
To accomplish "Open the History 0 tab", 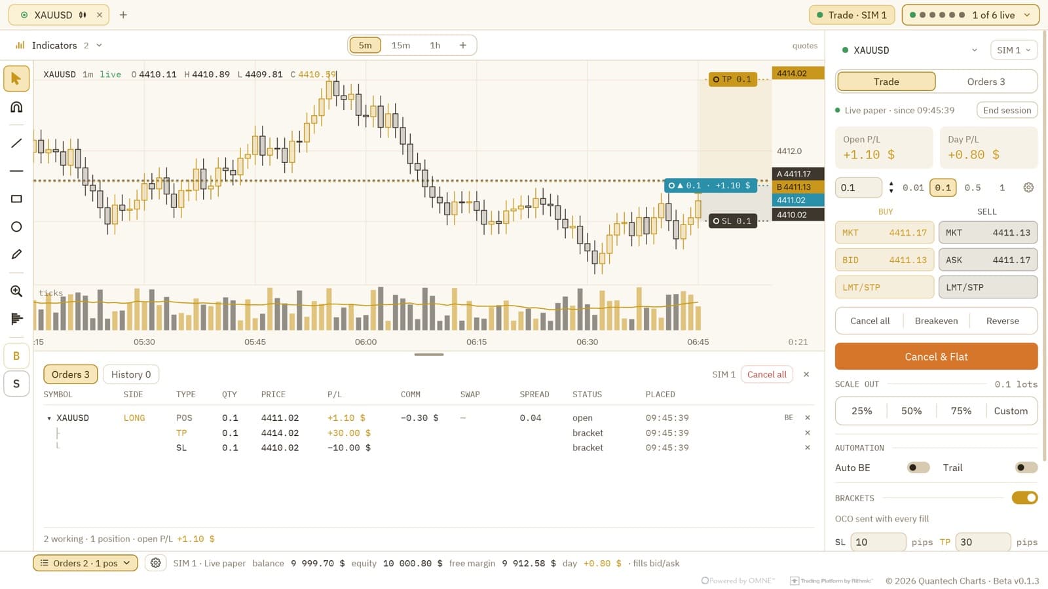I will tap(131, 374).
